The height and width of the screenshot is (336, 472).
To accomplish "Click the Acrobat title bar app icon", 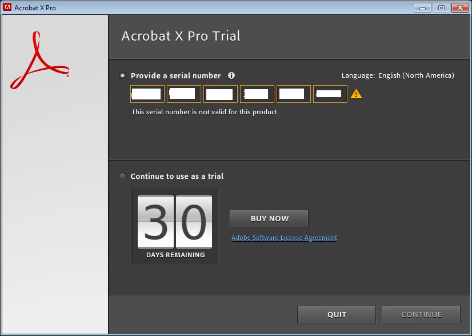I will 7,7.
